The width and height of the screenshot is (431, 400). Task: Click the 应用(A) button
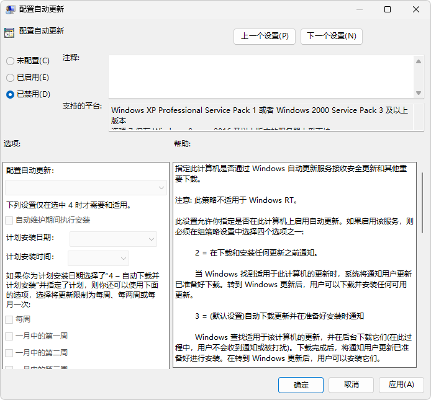[401, 385]
